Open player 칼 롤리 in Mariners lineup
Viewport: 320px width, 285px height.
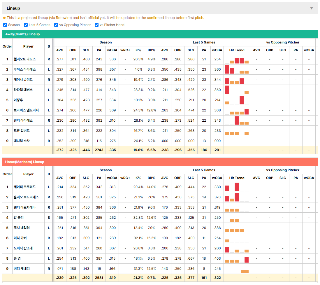tap(19, 218)
